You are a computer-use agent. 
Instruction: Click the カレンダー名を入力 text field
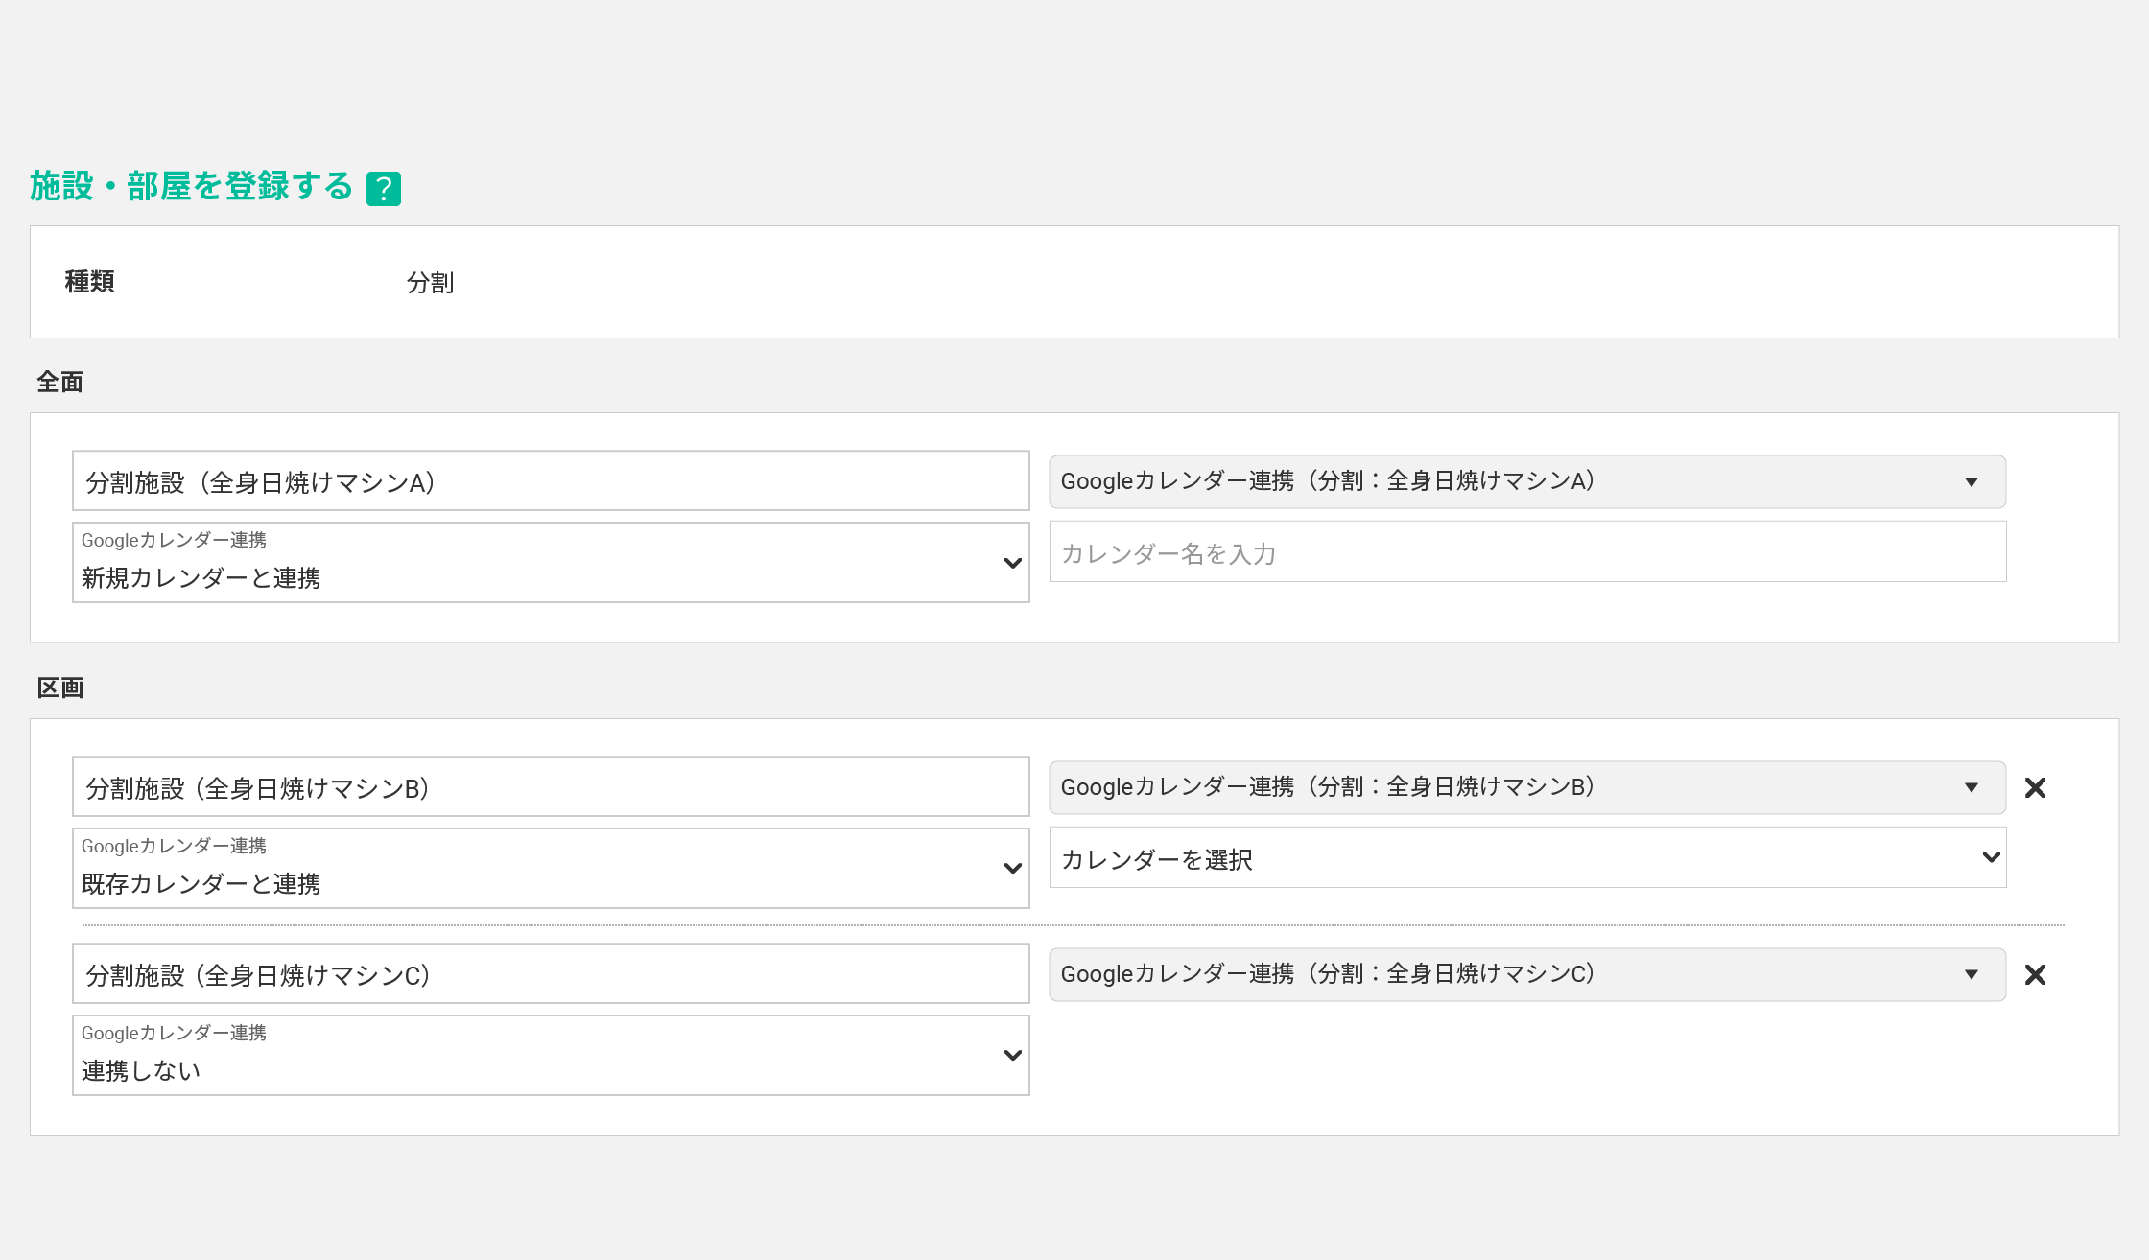pyautogui.click(x=1526, y=552)
